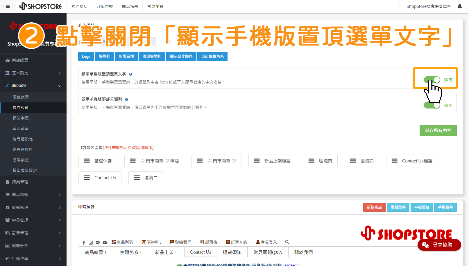
Task: Click the 訂單管理 clipboard icon
Action: [x=8, y=233]
